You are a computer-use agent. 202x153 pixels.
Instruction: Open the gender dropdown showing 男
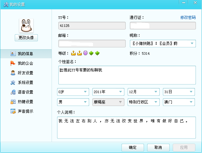(73, 102)
